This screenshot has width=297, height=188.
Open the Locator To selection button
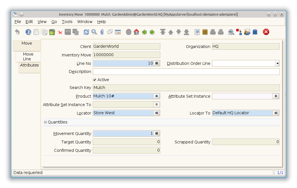coord(276,113)
